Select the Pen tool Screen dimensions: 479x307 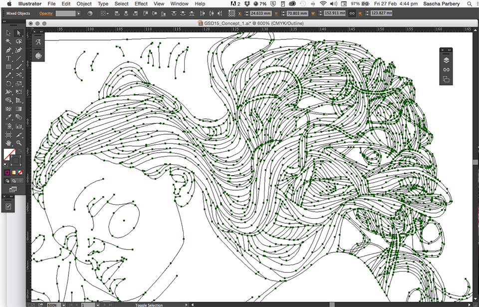[8, 50]
